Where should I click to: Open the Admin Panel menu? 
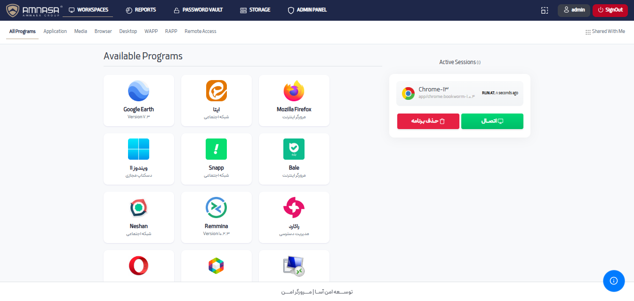pyautogui.click(x=307, y=10)
